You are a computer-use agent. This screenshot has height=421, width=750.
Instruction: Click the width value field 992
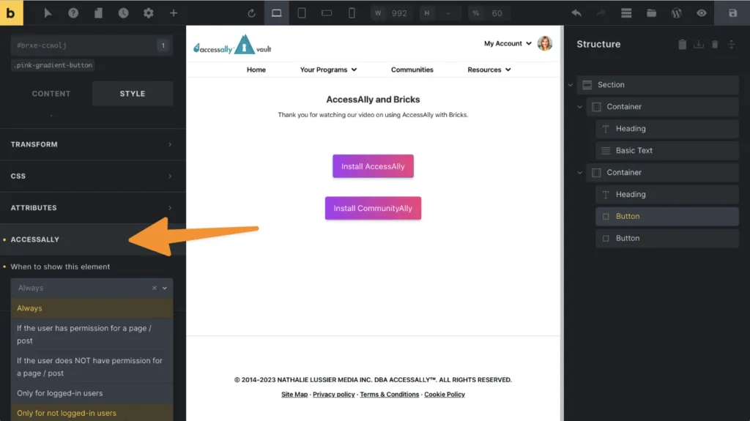click(x=399, y=13)
